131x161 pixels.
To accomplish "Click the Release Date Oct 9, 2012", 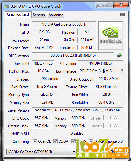I will [44, 48].
